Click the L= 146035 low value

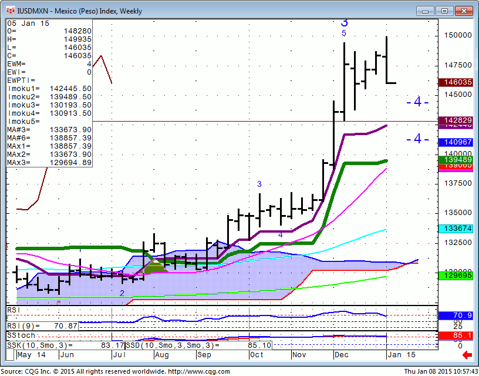[49, 48]
